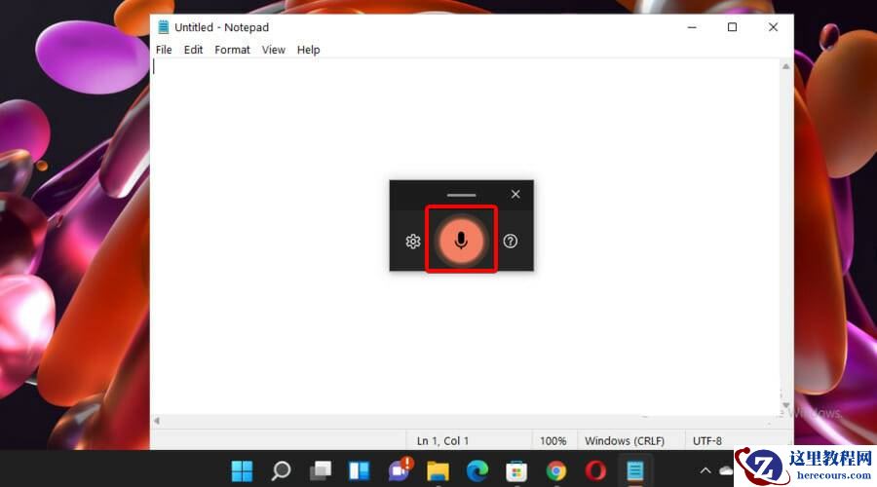The height and width of the screenshot is (487, 877).
Task: Open the View menu
Action: coord(274,50)
